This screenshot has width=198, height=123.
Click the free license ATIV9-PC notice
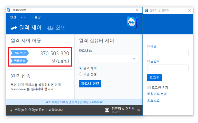pyautogui.click(x=74, y=102)
